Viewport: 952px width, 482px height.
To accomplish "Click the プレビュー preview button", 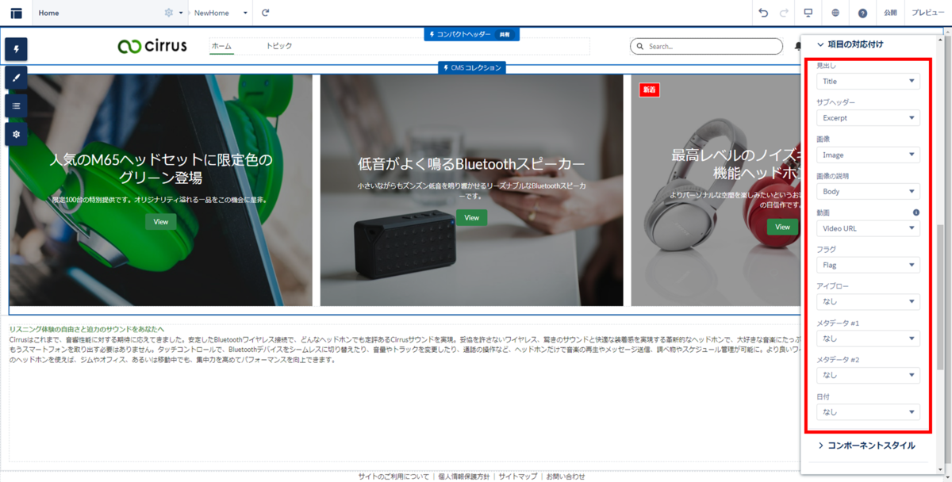I will tap(928, 13).
